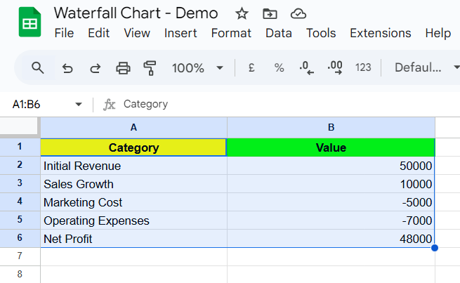Increase decimal places
Image resolution: width=460 pixels, height=283 pixels.
[335, 68]
